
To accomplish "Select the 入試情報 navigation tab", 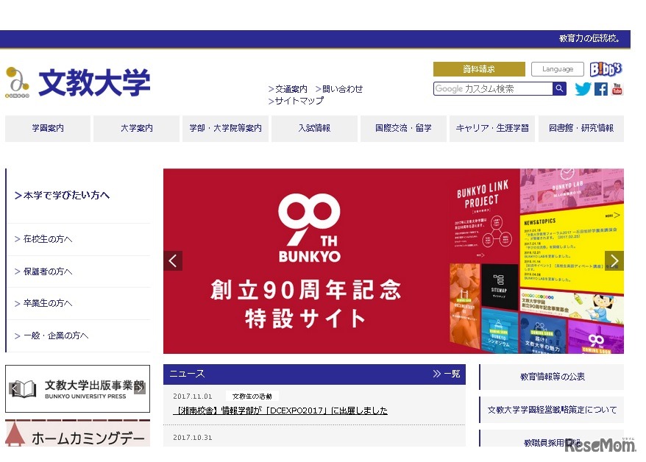I will [314, 127].
